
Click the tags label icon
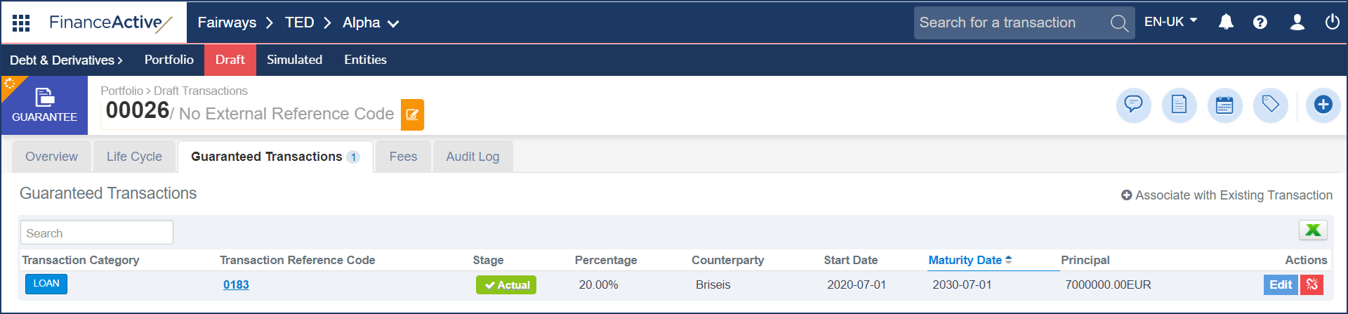tap(1270, 105)
